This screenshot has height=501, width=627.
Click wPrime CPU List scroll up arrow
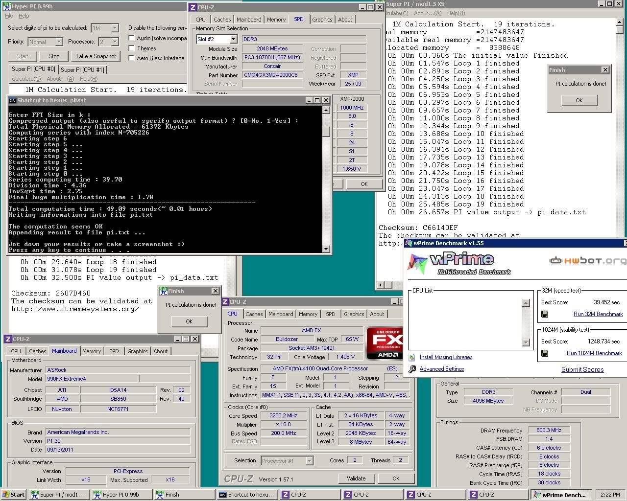click(x=526, y=303)
